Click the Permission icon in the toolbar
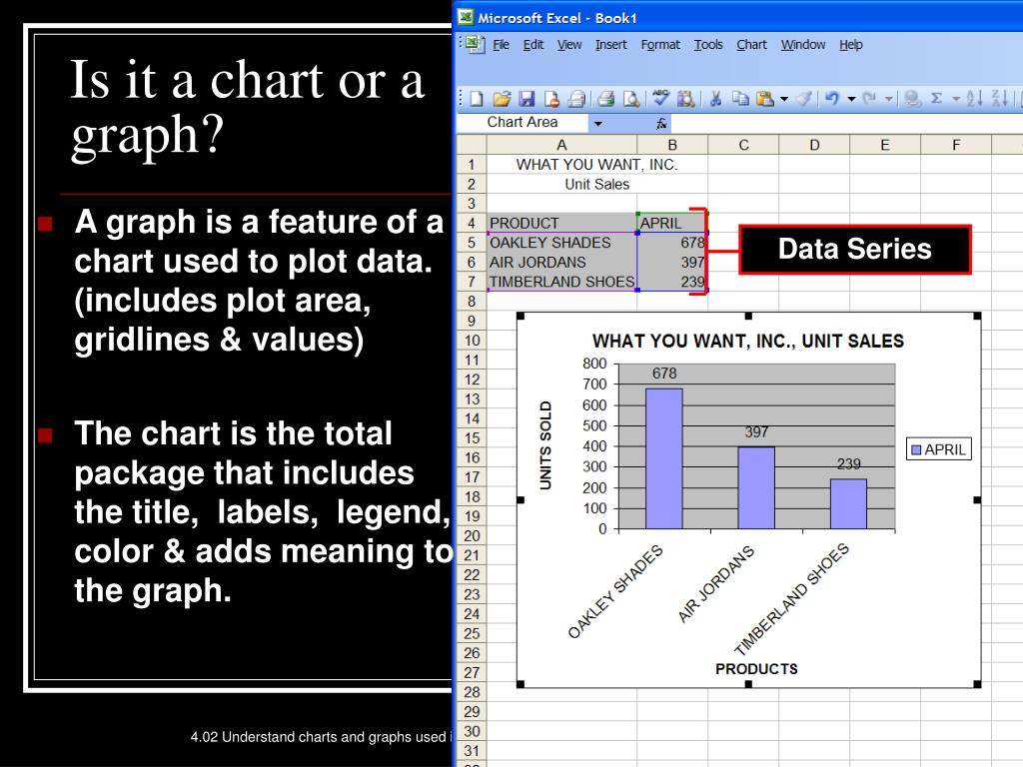Screen dimensions: 1023x767 tap(551, 99)
